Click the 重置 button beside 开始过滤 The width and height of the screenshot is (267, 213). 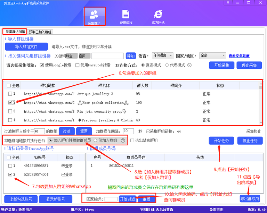(146, 199)
